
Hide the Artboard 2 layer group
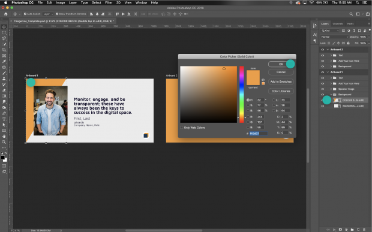[x=322, y=50]
